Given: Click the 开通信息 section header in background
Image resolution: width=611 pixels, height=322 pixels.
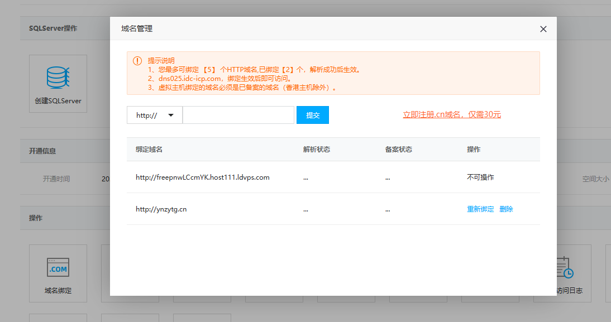Looking at the screenshot, I should (x=42, y=151).
